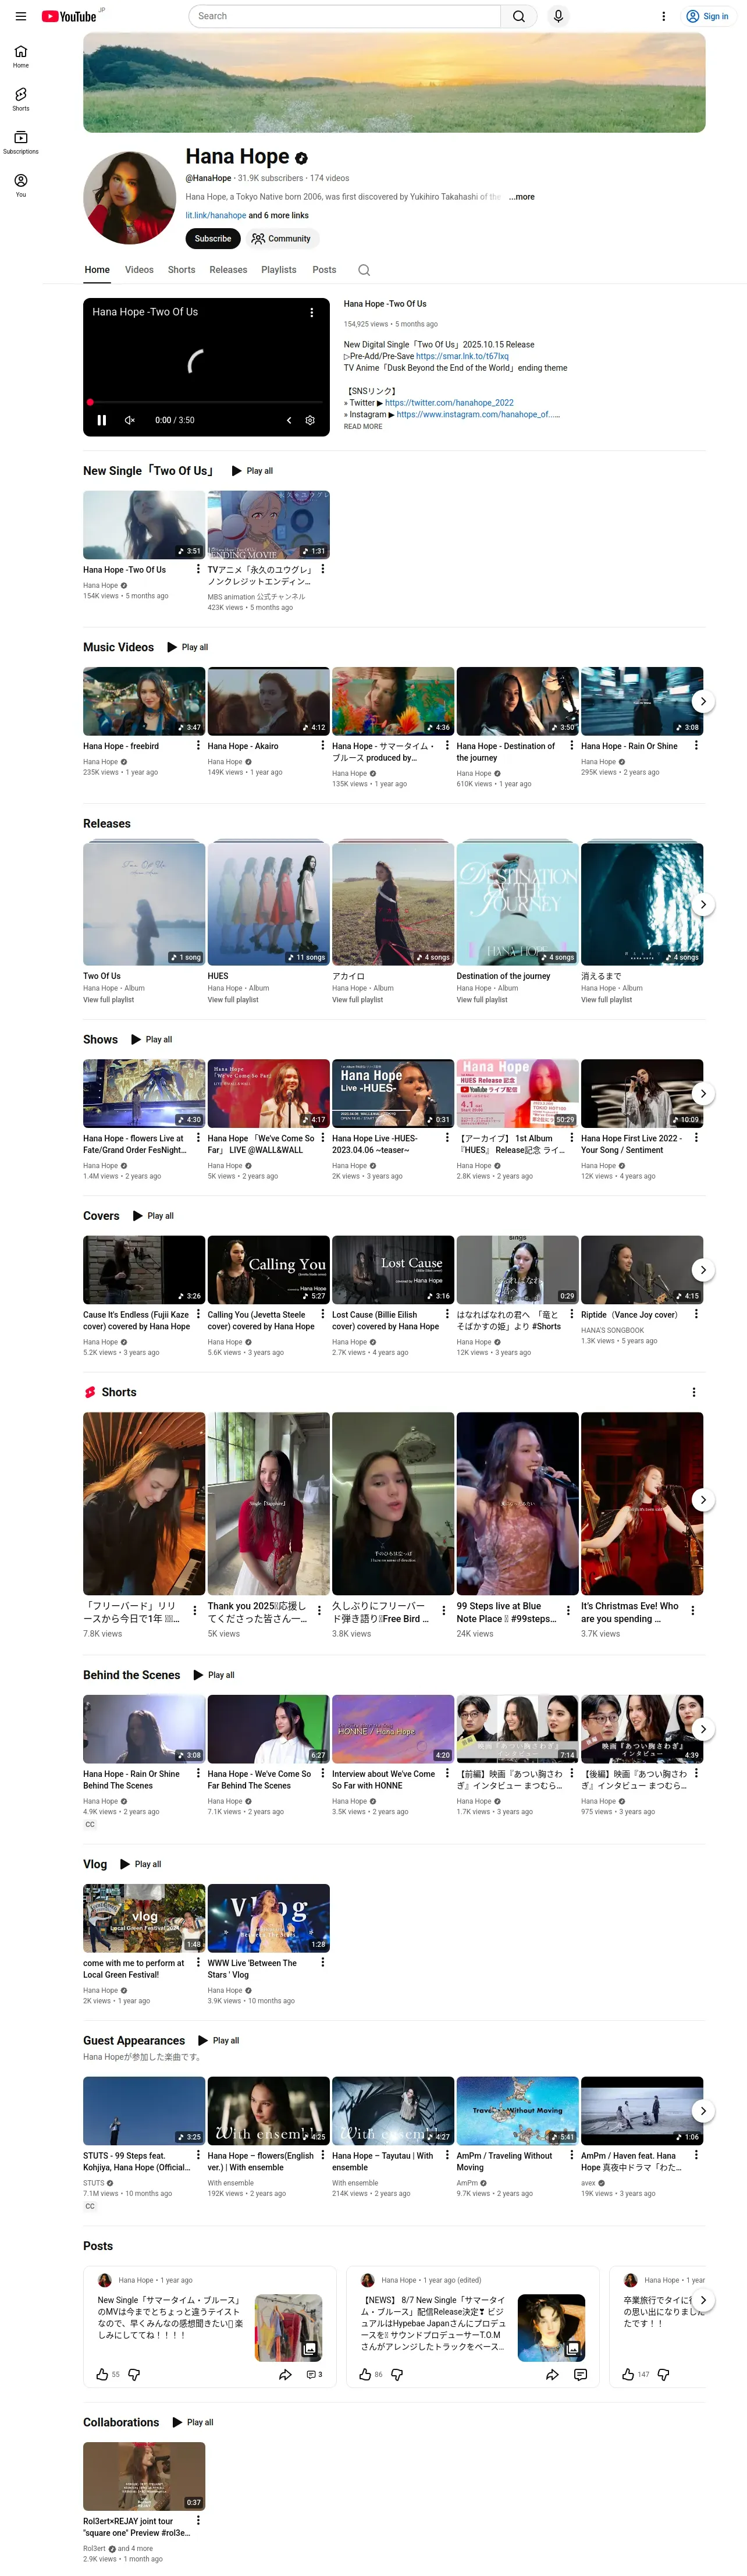Viewport: 747px width, 2576px height.
Task: Advance the Covers carousel to the right
Action: pos(703,1270)
